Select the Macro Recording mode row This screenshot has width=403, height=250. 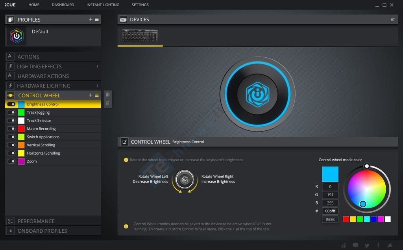pyautogui.click(x=53, y=128)
